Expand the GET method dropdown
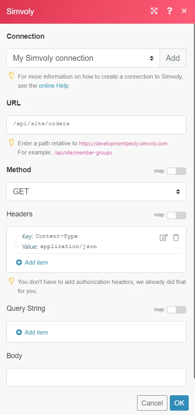 click(x=96, y=192)
